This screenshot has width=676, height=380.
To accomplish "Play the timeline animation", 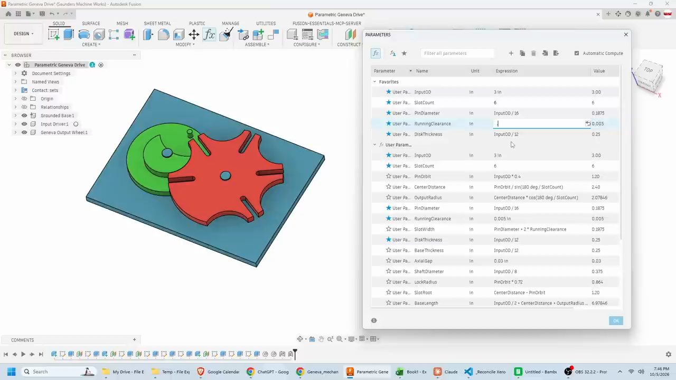I will 23,354.
